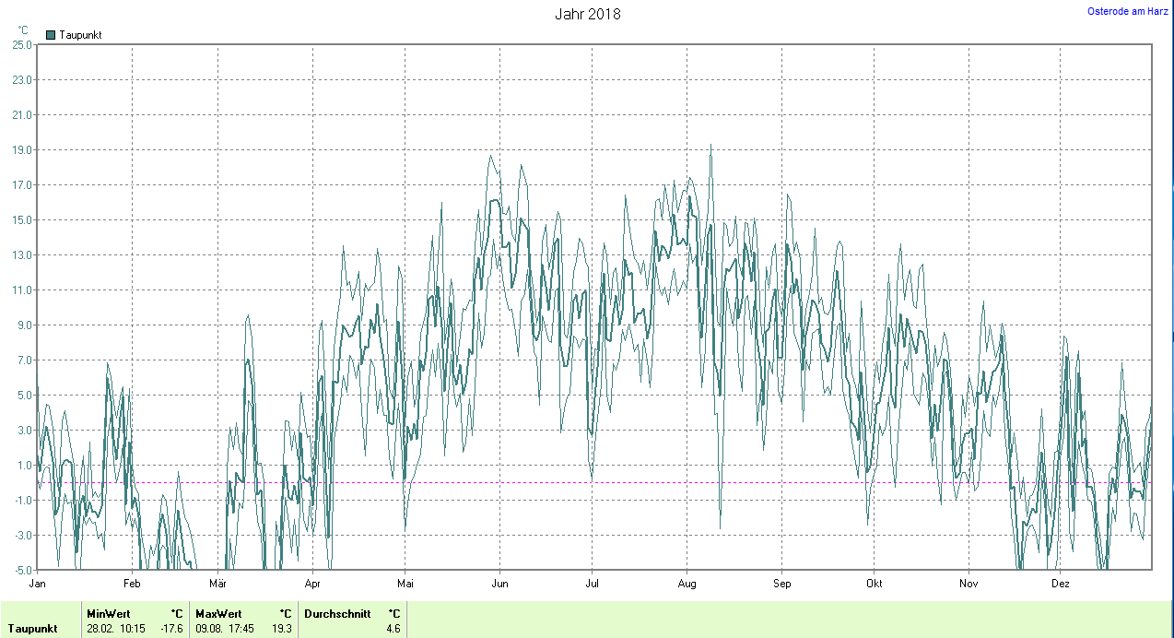The image size is (1174, 638).
Task: Click the 25.0 label on the y-axis
Action: [22, 45]
